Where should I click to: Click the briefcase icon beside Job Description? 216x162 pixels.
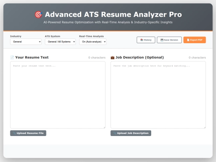112,58
